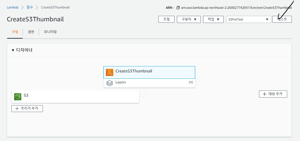Click the CreateS3Thumbnail breadcrumb text
Viewport: 300px width, 141px height.
[55, 7]
